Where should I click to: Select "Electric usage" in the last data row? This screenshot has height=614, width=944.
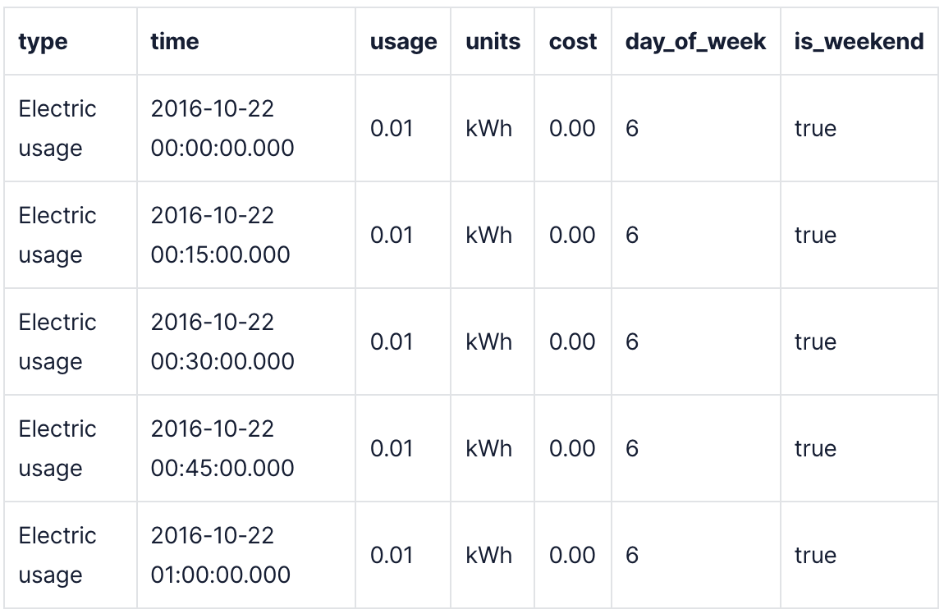click(57, 555)
